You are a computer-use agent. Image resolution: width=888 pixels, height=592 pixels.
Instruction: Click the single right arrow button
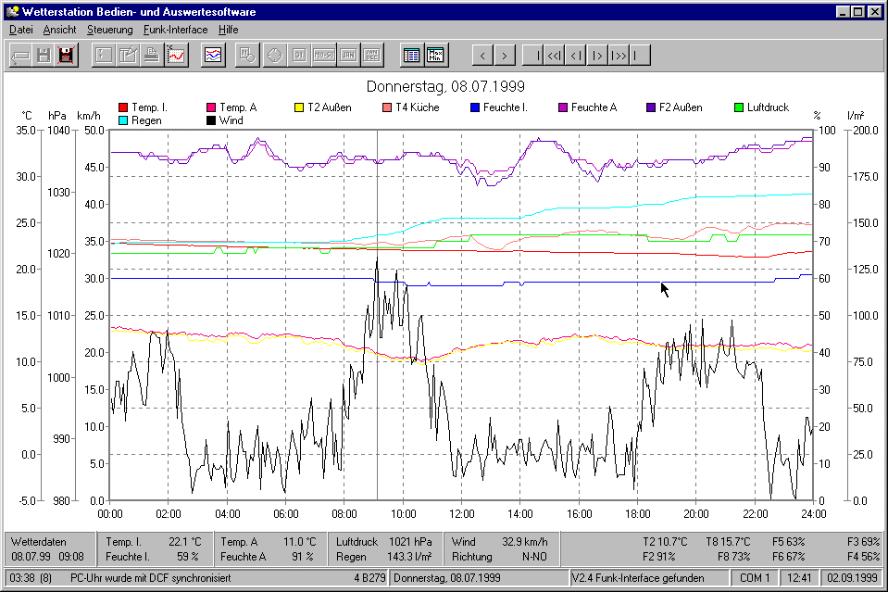click(504, 56)
